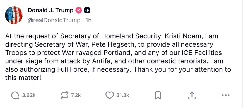Open the 1h timestamp permalink
Image resolution: width=243 pixels, height=108 pixels.
click(x=88, y=20)
